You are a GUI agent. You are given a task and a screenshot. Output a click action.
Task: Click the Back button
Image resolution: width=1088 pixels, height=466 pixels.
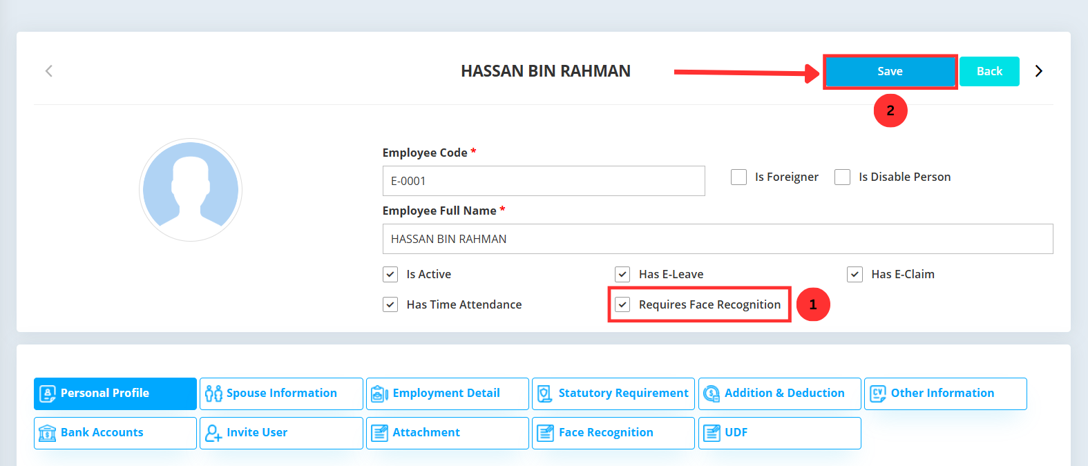tap(989, 72)
